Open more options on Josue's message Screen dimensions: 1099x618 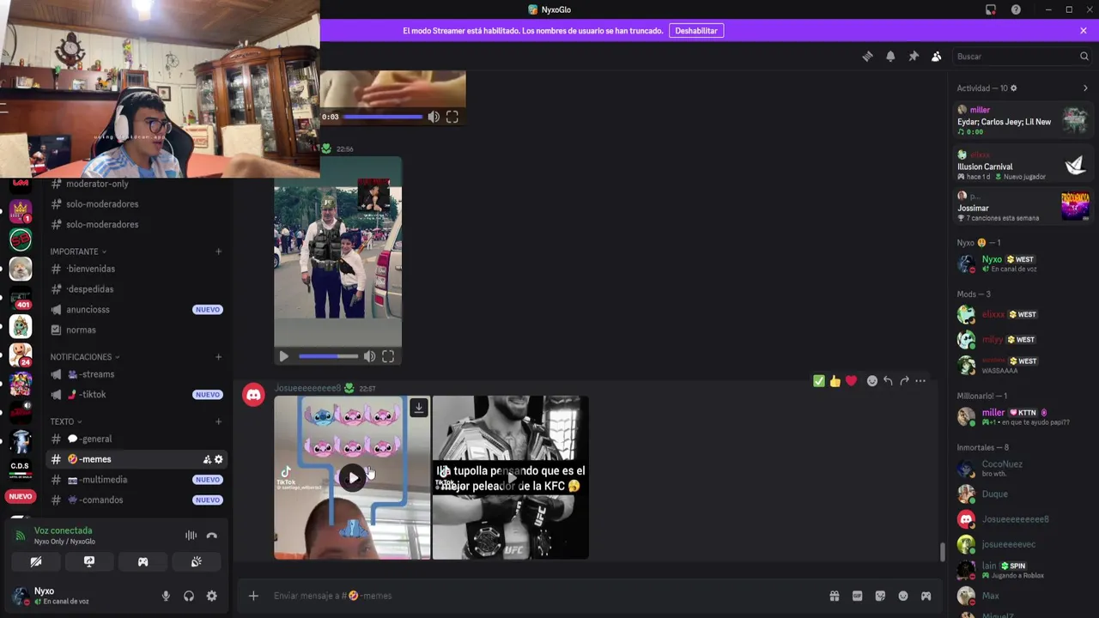[920, 381]
